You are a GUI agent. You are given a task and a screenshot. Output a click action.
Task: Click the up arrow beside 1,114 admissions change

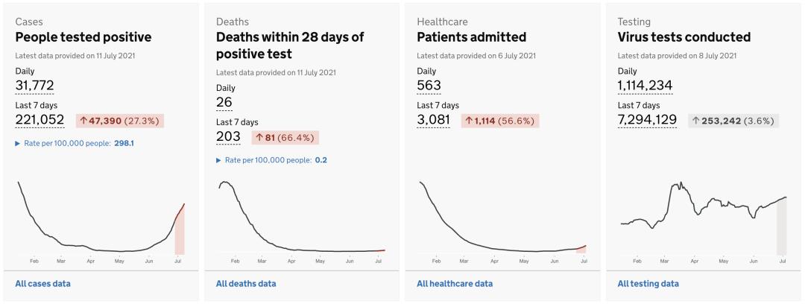469,121
